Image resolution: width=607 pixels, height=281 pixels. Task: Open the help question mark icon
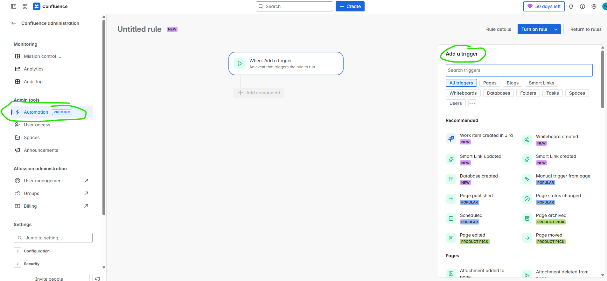583,6
